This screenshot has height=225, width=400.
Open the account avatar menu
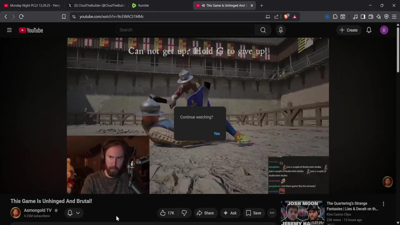(x=384, y=30)
